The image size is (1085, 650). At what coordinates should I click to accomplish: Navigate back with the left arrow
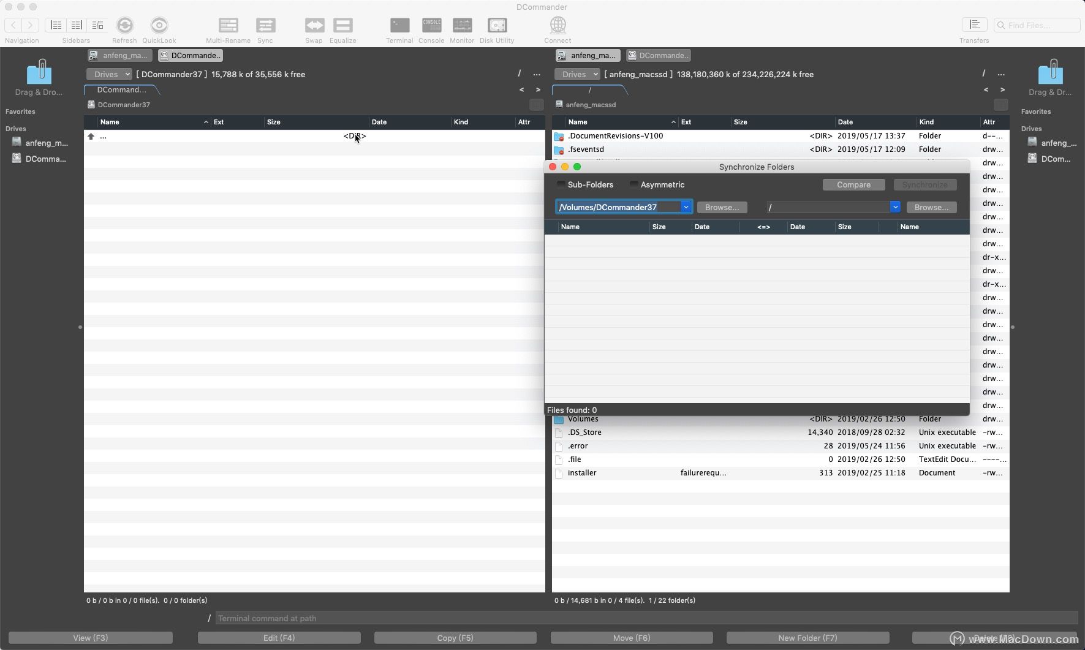pos(13,25)
